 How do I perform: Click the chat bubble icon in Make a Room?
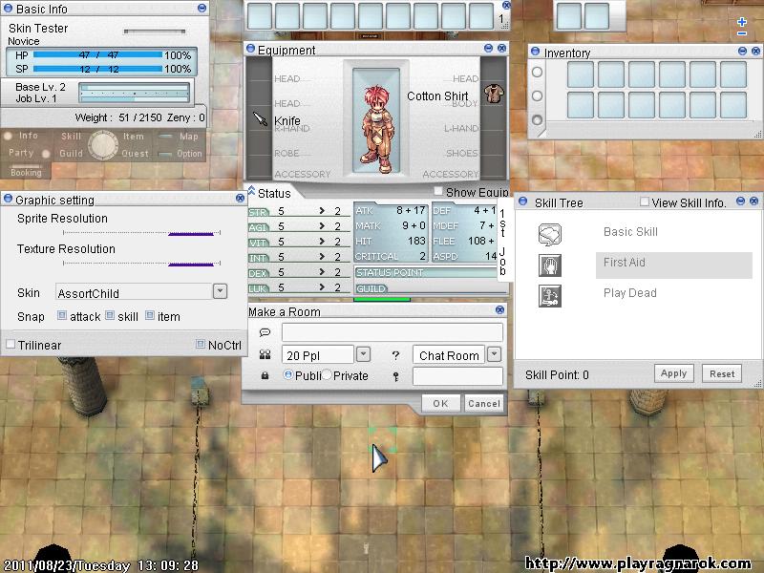coord(265,332)
